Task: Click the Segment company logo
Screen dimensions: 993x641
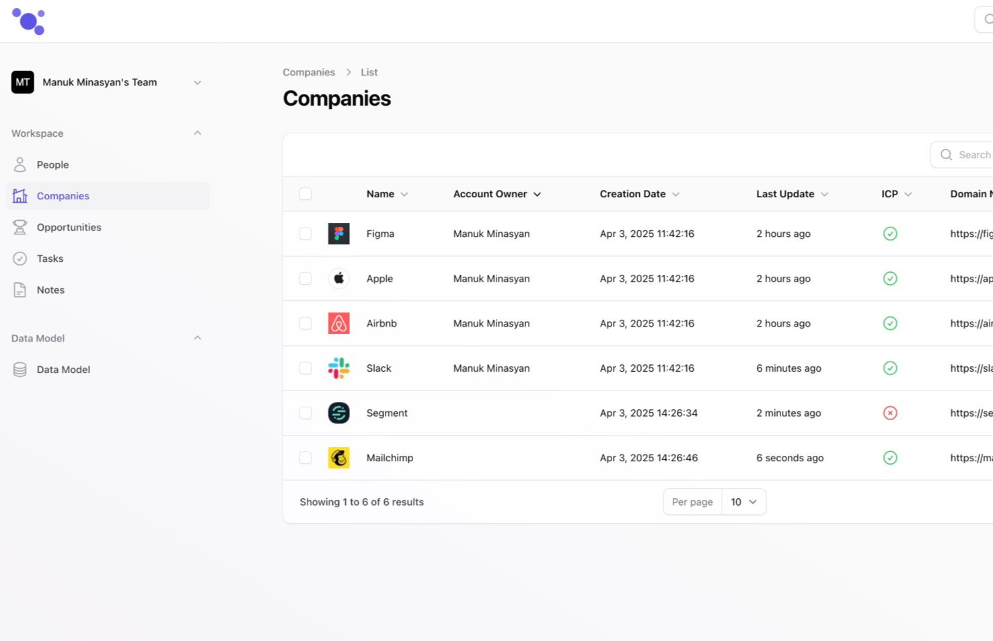Action: click(x=338, y=413)
